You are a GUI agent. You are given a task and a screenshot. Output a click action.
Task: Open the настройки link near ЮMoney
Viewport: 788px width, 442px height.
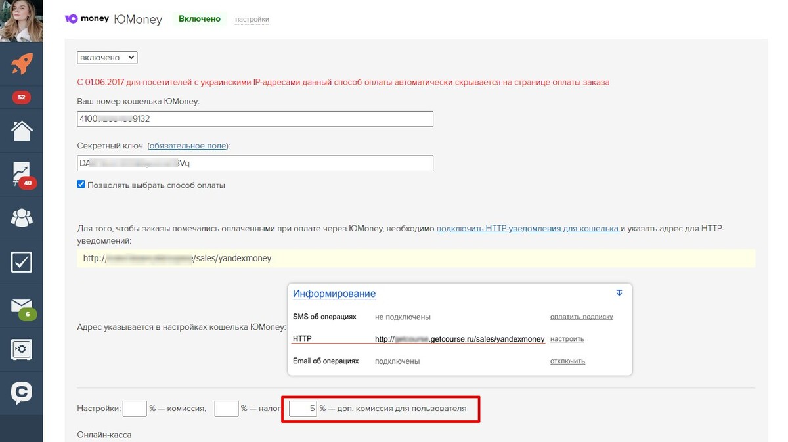pyautogui.click(x=252, y=20)
